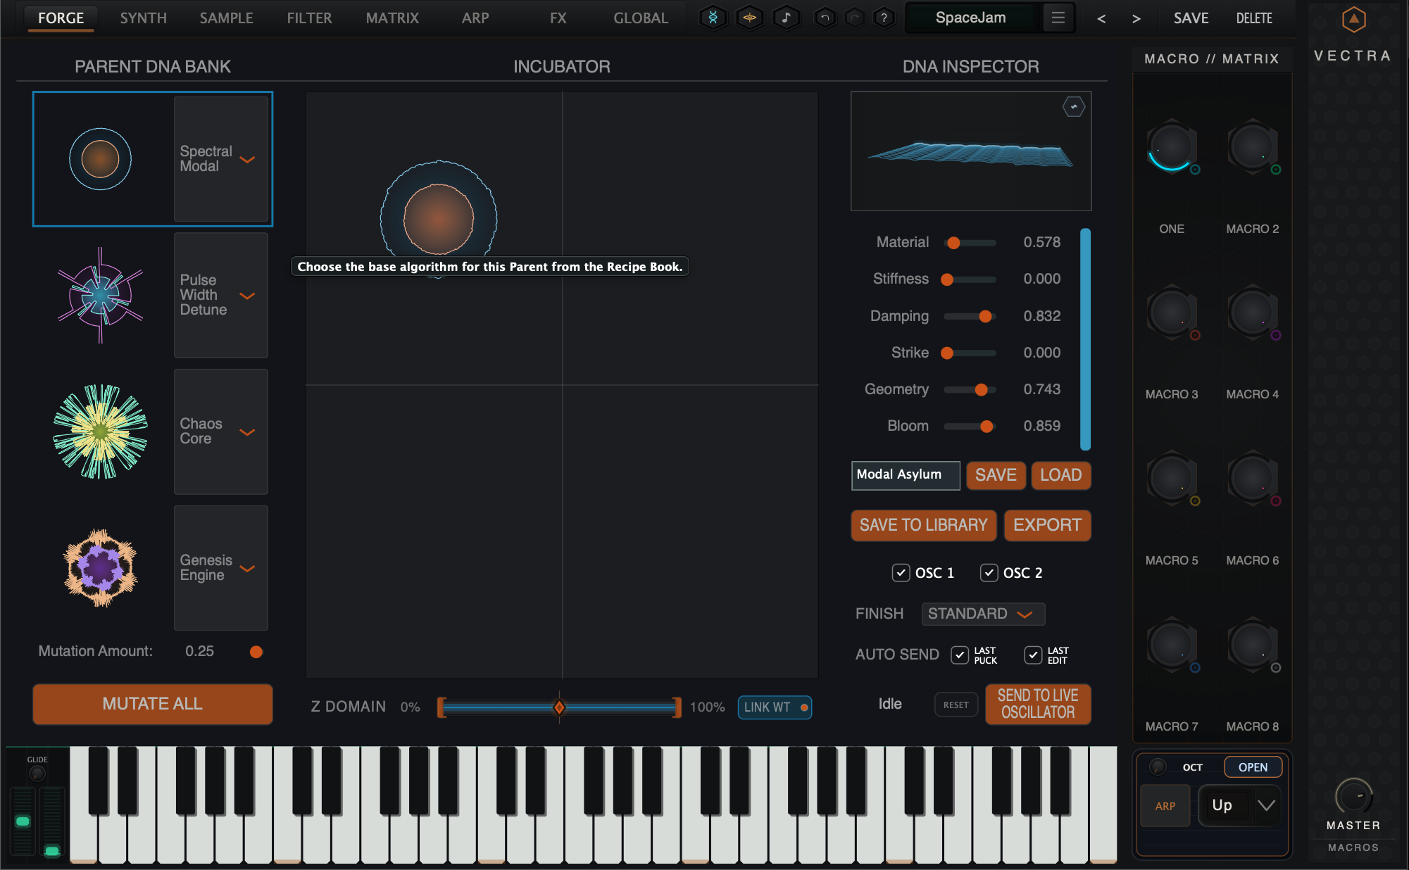Screen dimensions: 1409x870
Task: Switch to the MATRIX tab
Action: coord(392,18)
